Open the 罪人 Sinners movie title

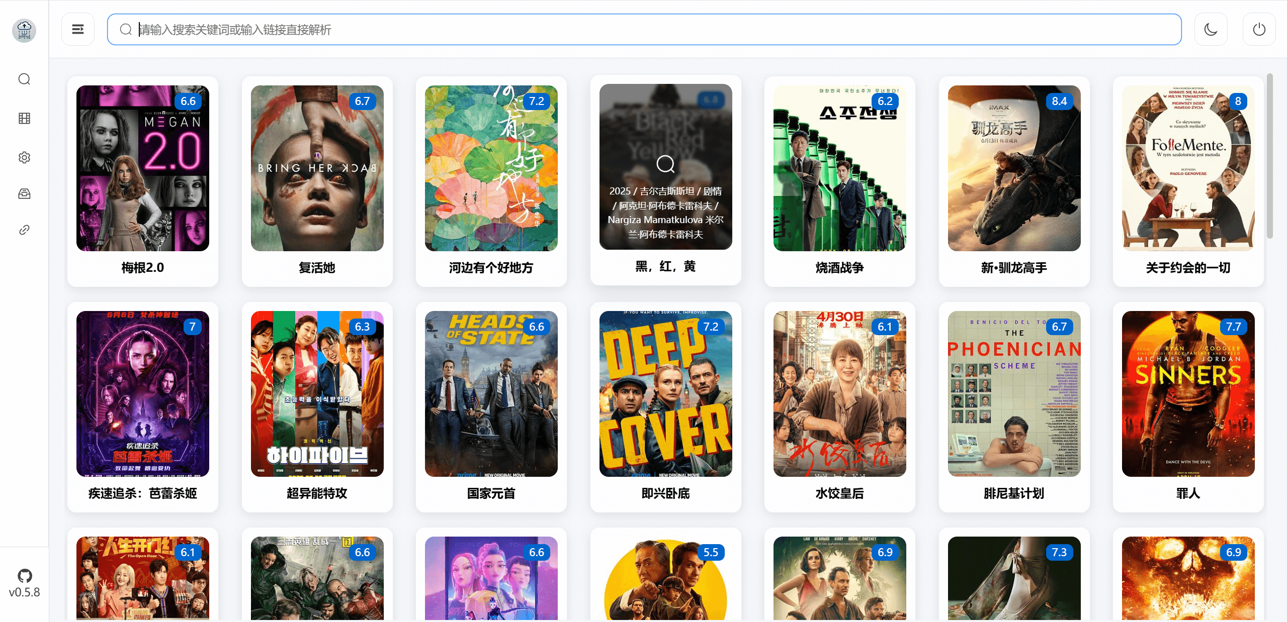click(x=1188, y=493)
